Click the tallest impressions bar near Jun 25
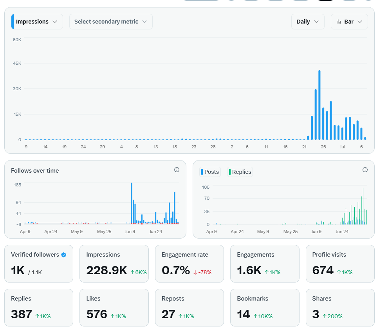Viewport: 379px width, 330px height. pos(319,105)
